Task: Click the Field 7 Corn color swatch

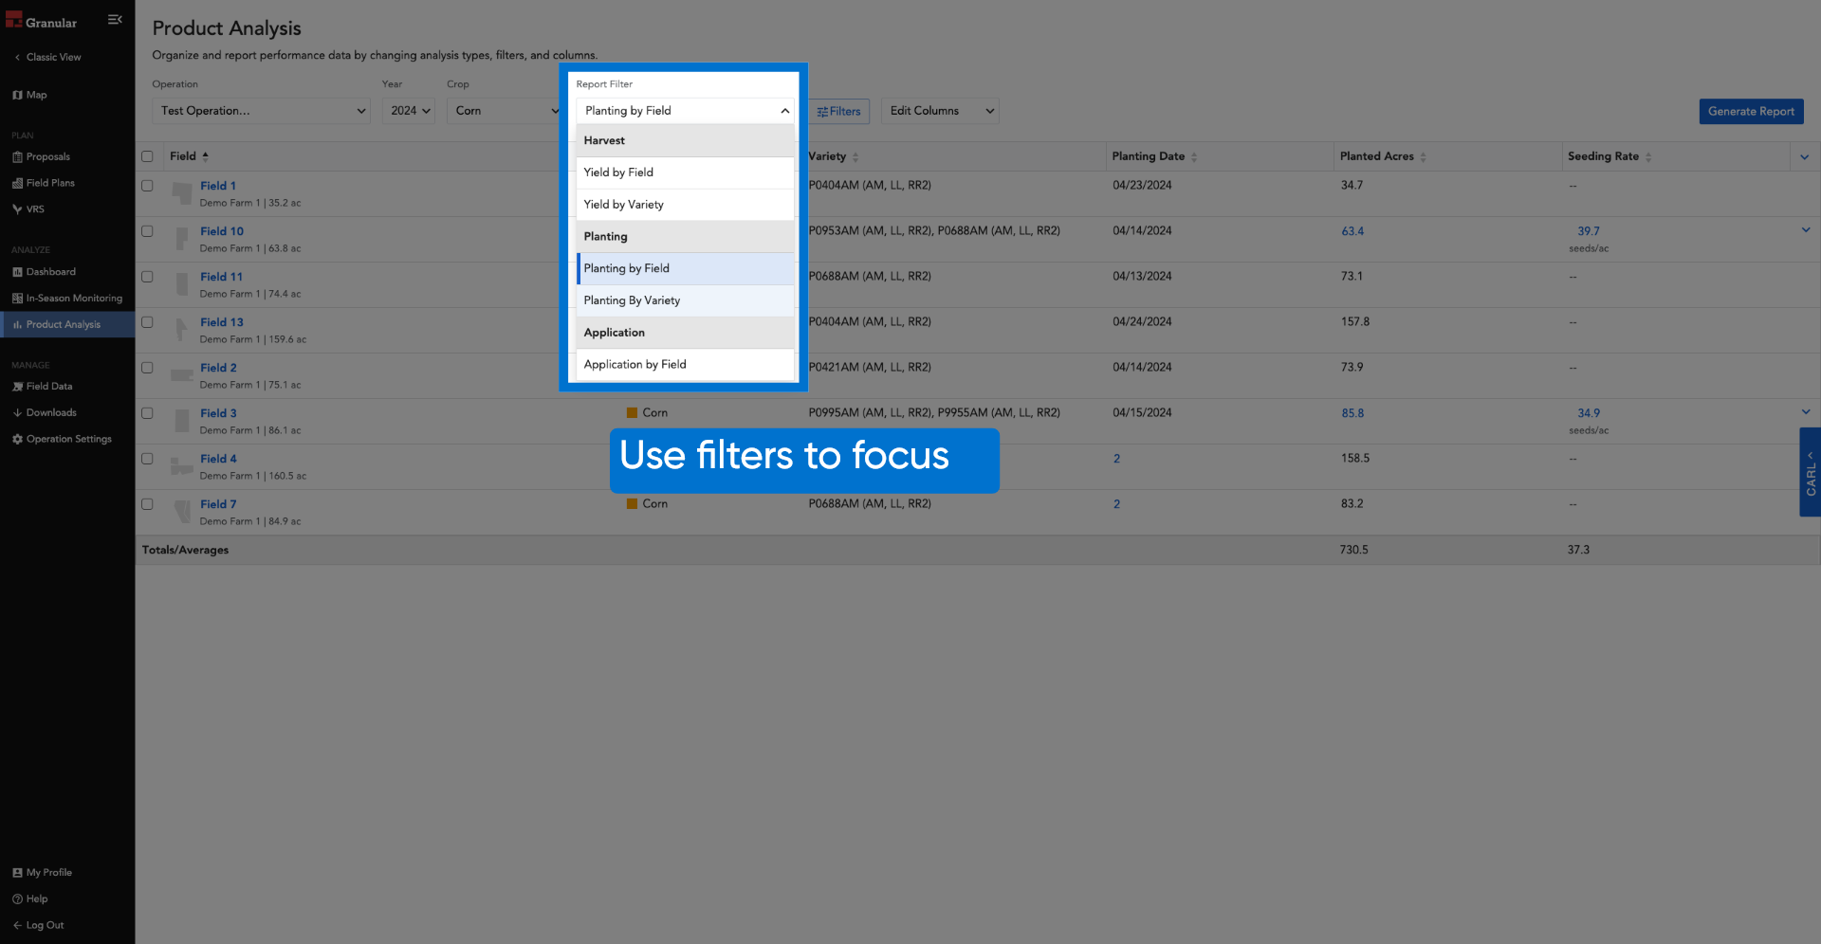Action: (632, 503)
